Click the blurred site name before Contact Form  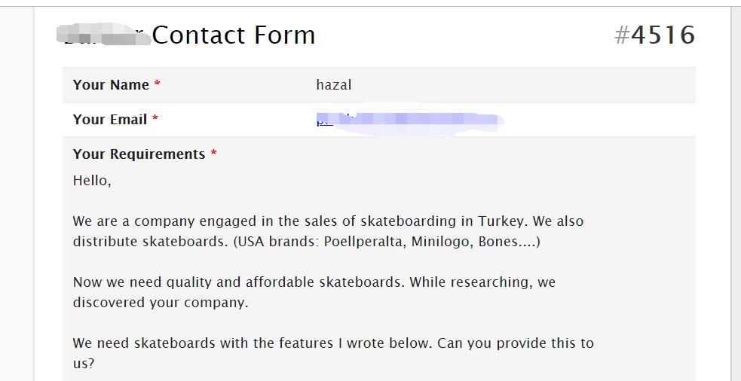click(x=103, y=35)
